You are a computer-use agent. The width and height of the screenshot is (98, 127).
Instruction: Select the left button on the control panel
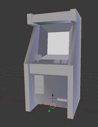[57, 61]
